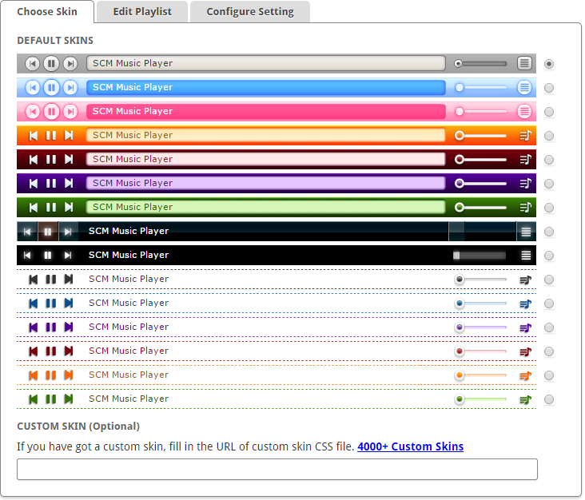Click pause button on navy glossy skin

[48, 232]
